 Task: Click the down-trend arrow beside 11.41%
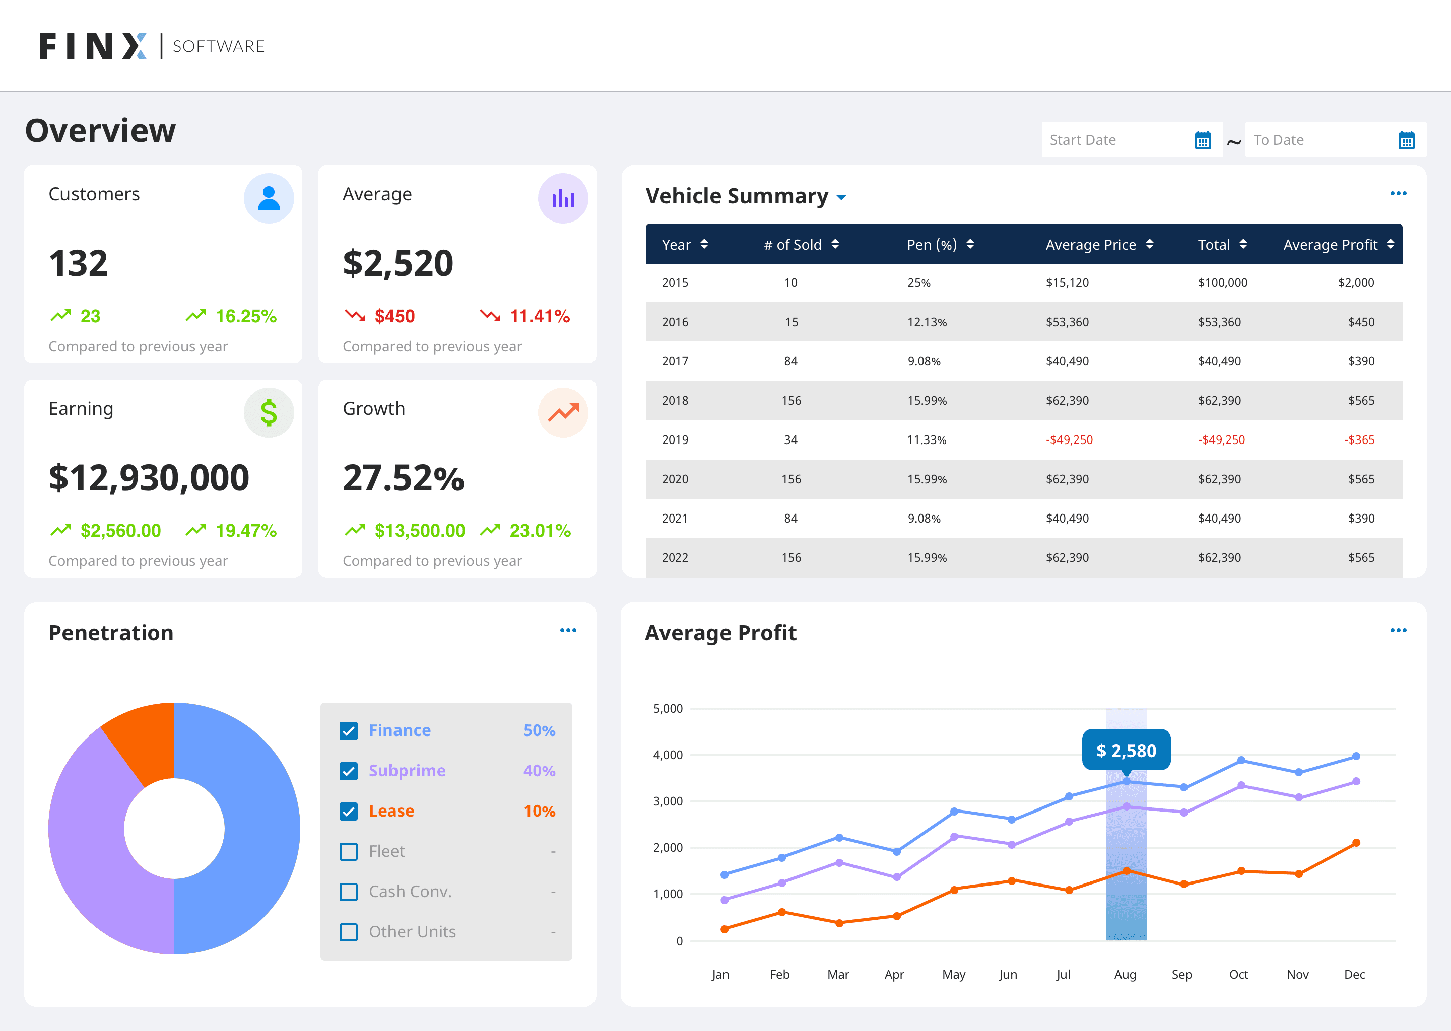click(x=490, y=316)
